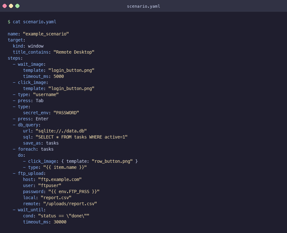The image size is (287, 233).
Task: Click the "sqlite://./data.db" url value
Action: coord(61,131)
